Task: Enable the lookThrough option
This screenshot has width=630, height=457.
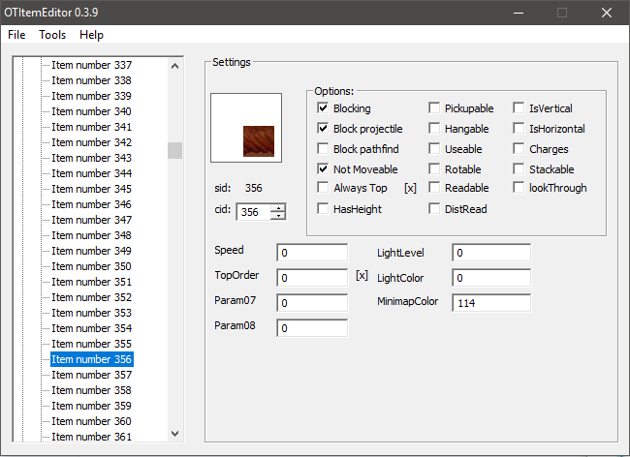Action: 519,188
